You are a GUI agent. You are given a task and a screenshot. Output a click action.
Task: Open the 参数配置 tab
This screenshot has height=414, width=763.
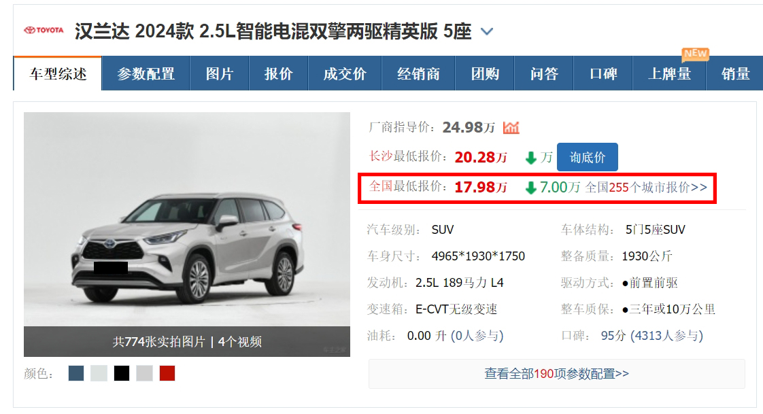click(146, 73)
